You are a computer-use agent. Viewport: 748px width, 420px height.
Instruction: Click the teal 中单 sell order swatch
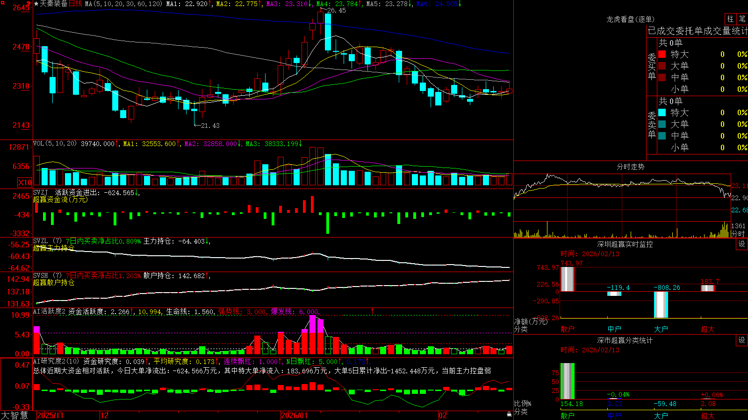click(662, 136)
